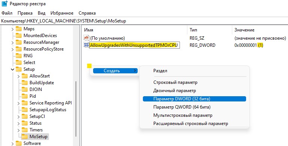Open the Избранное menu
The height and width of the screenshot is (146, 288).
[x=62, y=13]
